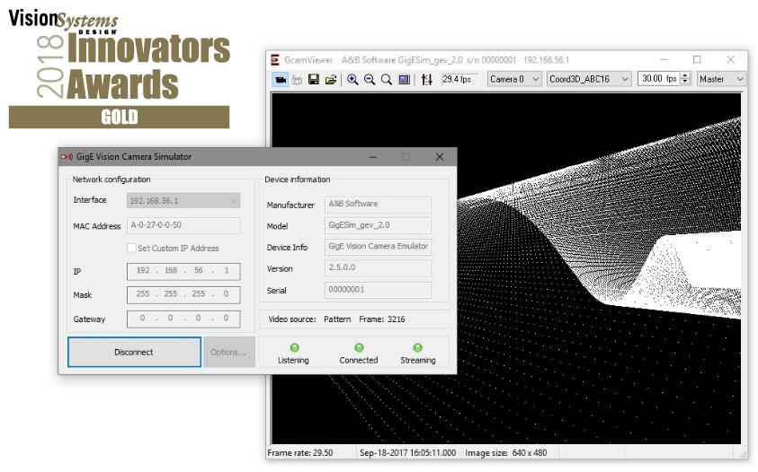The width and height of the screenshot is (758, 472).
Task: Open the camera settings sliders icon
Action: tap(426, 79)
